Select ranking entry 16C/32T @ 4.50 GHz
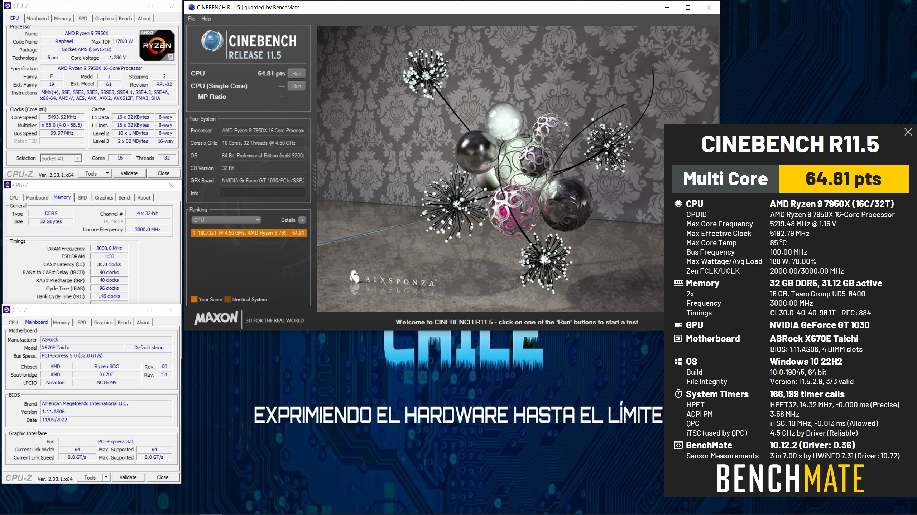The image size is (917, 515). (249, 233)
